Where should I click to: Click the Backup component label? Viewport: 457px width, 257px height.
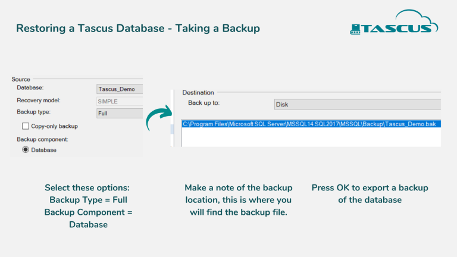tap(42, 139)
